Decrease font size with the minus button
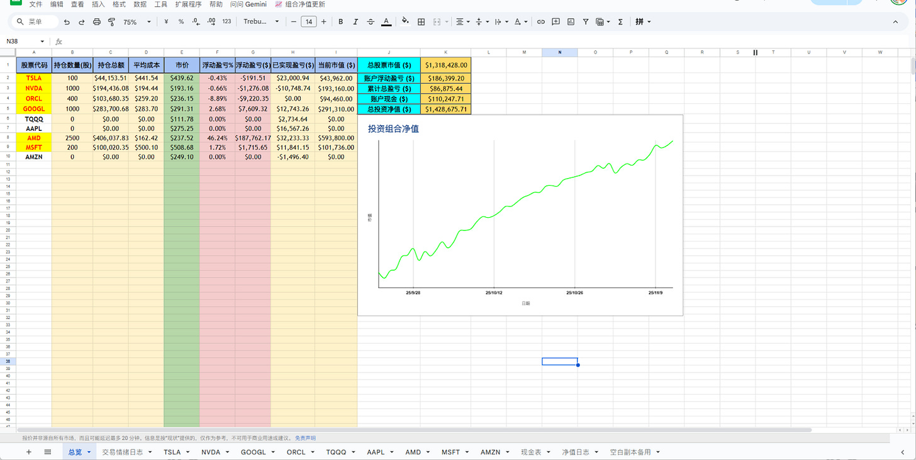 293,22
